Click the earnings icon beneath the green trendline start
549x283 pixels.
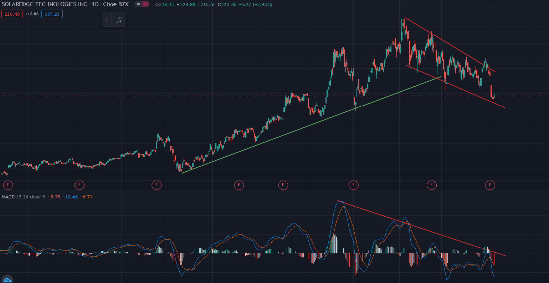(x=157, y=185)
